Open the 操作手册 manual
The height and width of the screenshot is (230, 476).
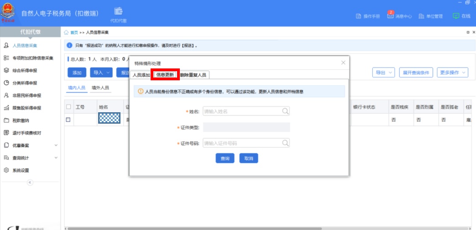click(368, 16)
